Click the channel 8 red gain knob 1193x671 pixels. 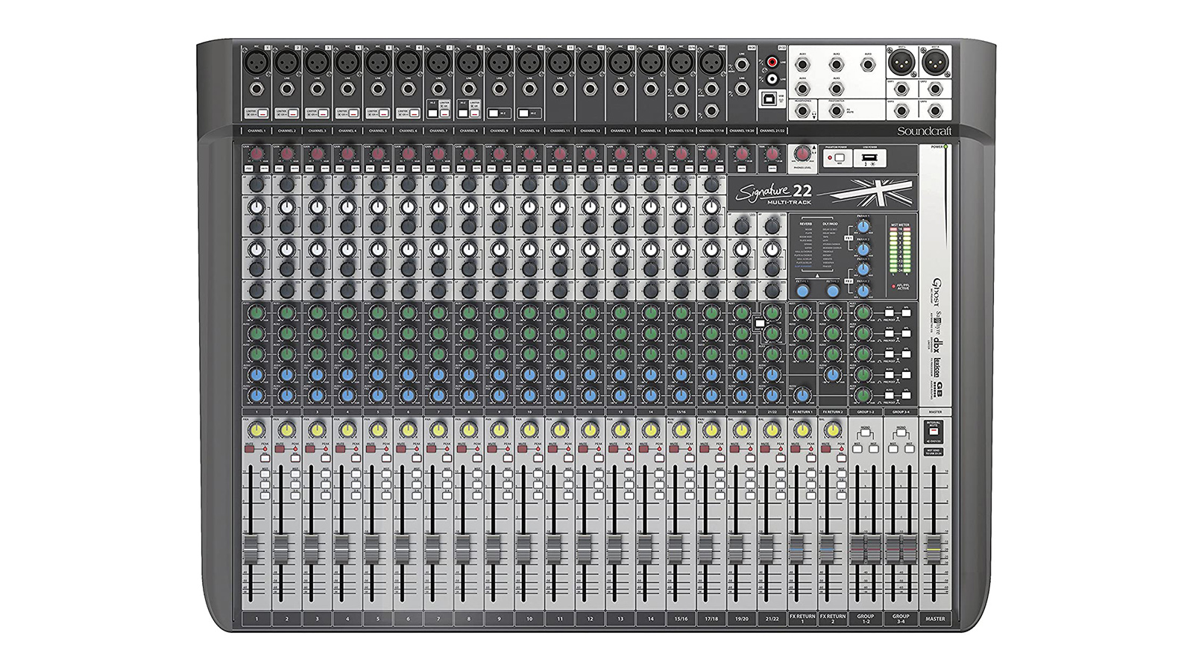469,154
